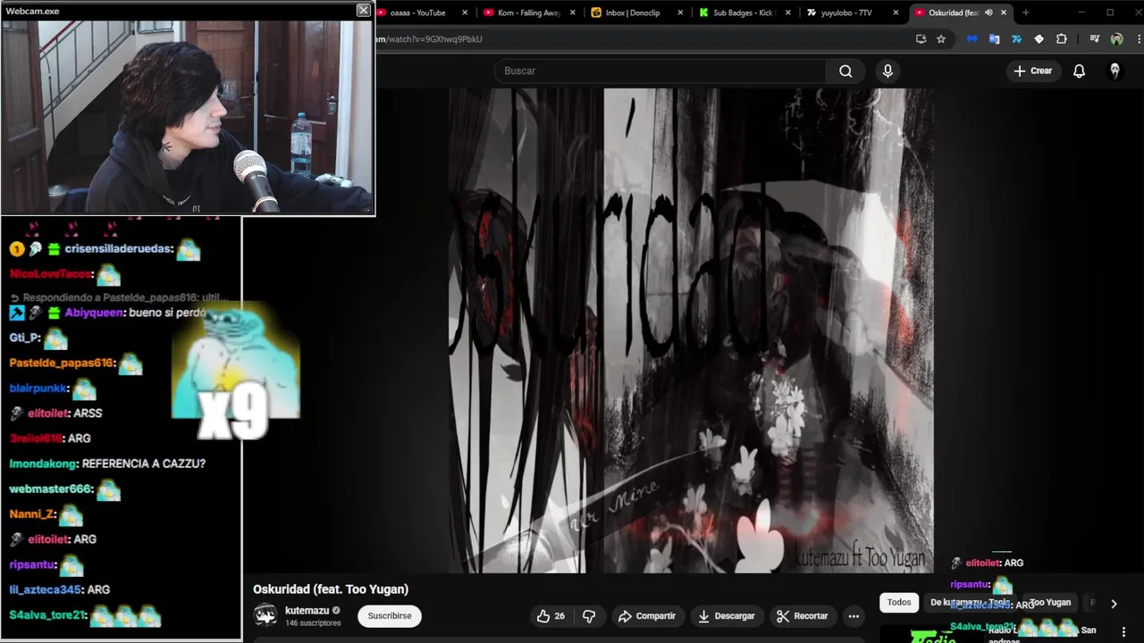
Task: Click username S4alva_tore21 in left chat
Action: 47,615
